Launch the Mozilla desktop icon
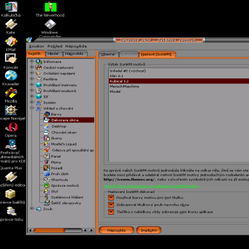 pyautogui.click(x=11, y=93)
